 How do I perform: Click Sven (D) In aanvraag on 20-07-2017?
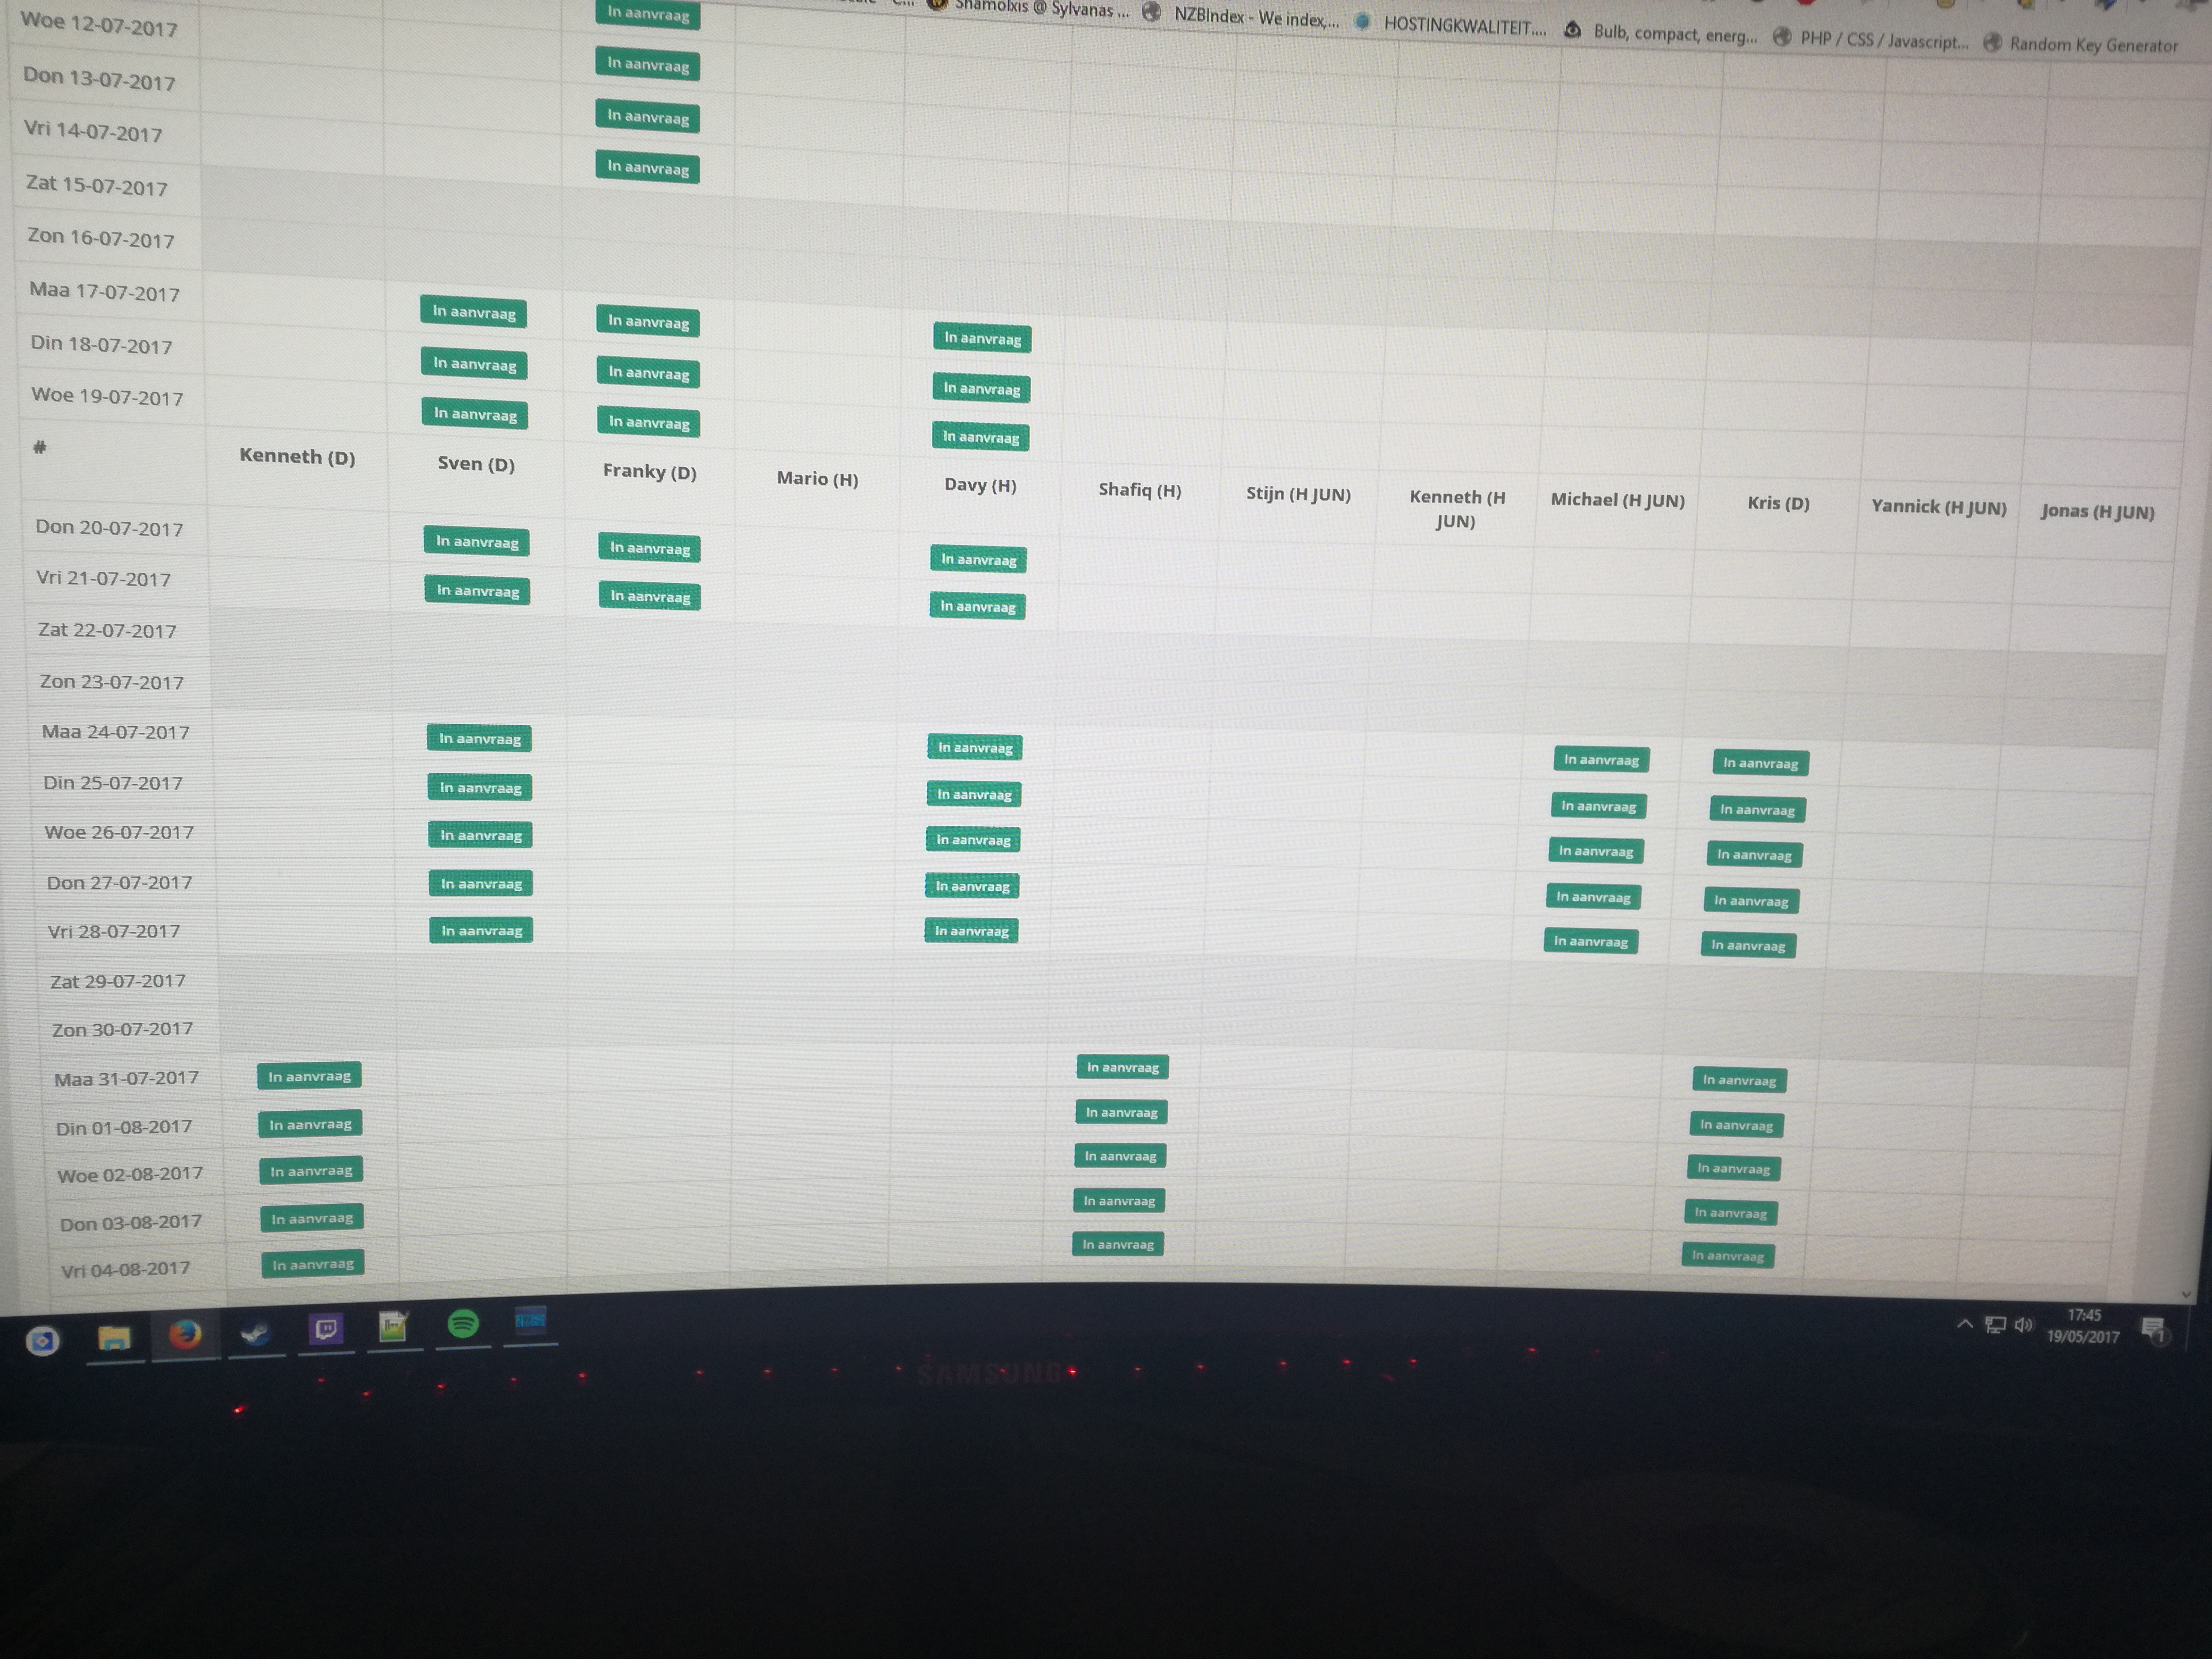tap(477, 542)
